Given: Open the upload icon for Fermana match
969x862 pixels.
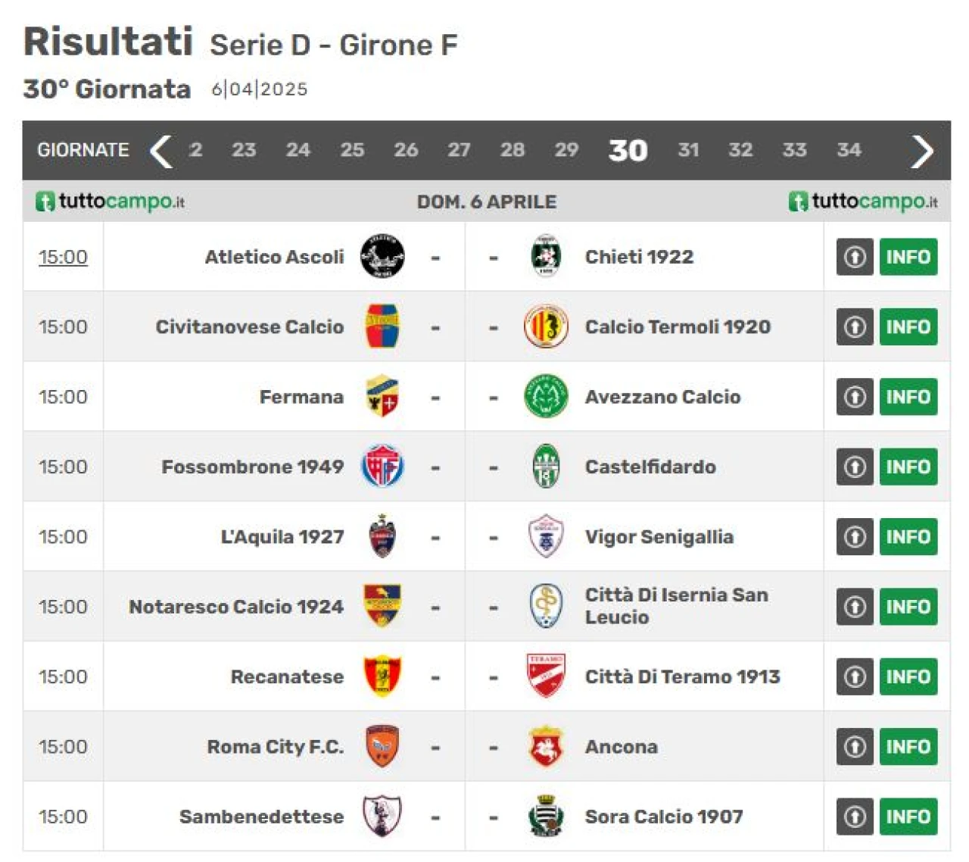Looking at the screenshot, I should click(x=855, y=397).
